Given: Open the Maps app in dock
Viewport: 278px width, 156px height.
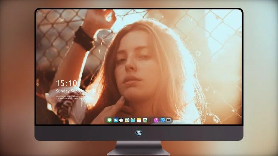Looking at the screenshot, I should (127, 120).
